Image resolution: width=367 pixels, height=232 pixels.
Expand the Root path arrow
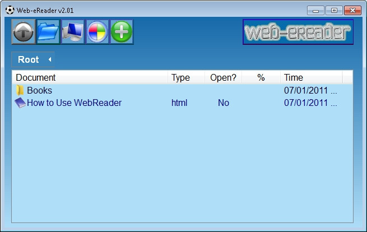50,59
